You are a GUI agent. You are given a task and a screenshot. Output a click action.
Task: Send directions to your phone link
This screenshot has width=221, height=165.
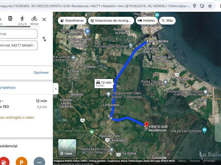coord(8,88)
